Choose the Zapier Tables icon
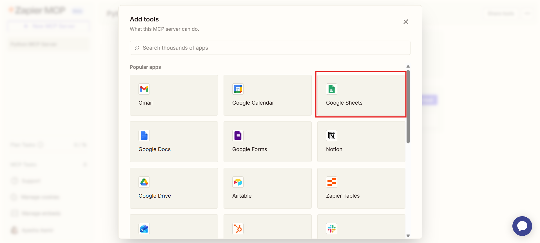Screen dimensions: 540x243 point(332,182)
